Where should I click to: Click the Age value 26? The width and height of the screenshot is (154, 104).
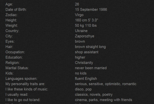(x=77, y=4)
